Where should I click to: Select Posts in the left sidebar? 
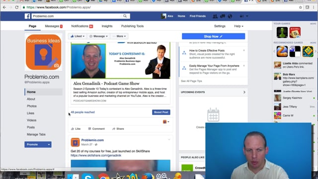pos(31,127)
